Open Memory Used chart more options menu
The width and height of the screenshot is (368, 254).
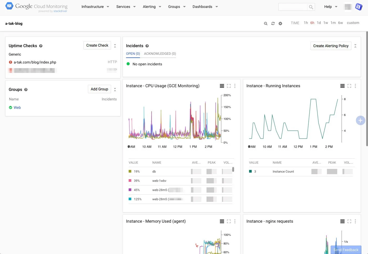235,221
